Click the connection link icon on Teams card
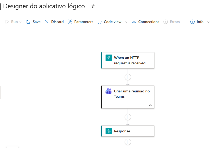Viewport: 214px width, 148px height. (x=150, y=105)
